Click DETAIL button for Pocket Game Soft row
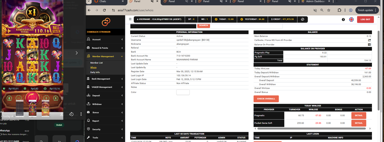The width and height of the screenshot is (384, 142). pyautogui.click(x=358, y=123)
